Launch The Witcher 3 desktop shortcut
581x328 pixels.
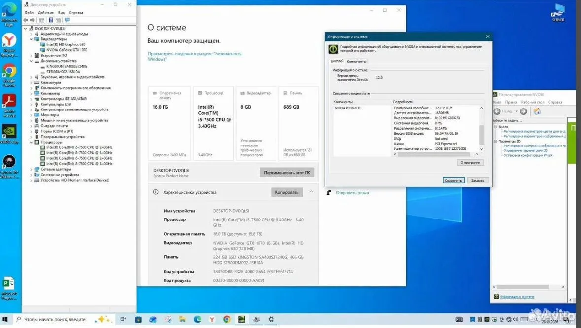[x=9, y=167]
